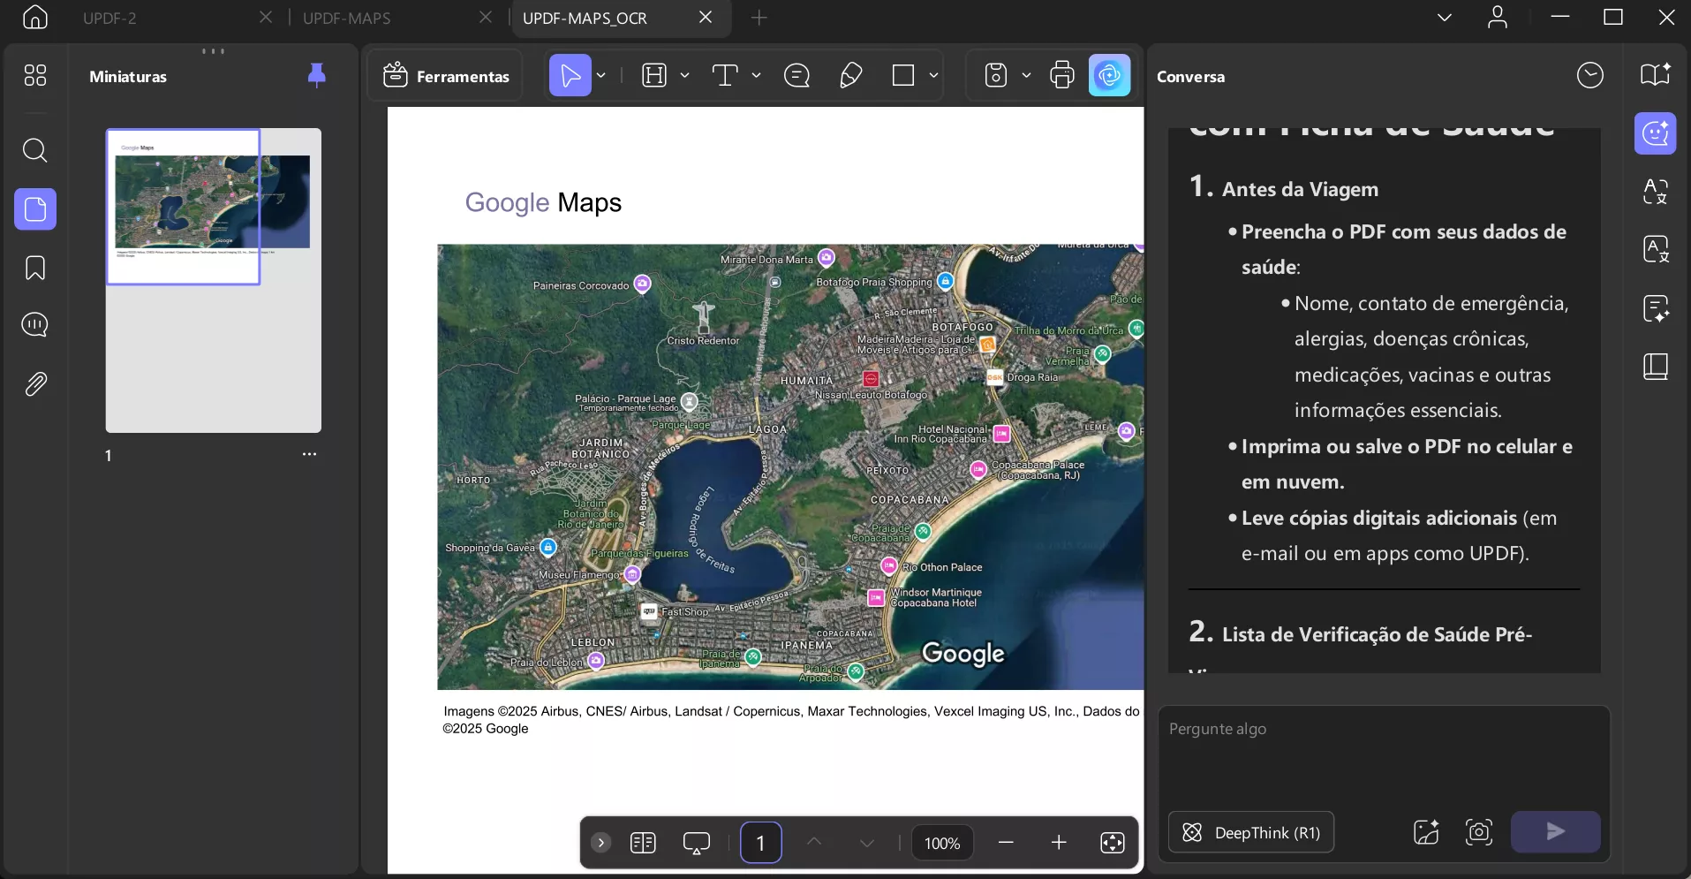Screen dimensions: 1691x879
Task: Select the cursor selection tool
Action: [570, 76]
